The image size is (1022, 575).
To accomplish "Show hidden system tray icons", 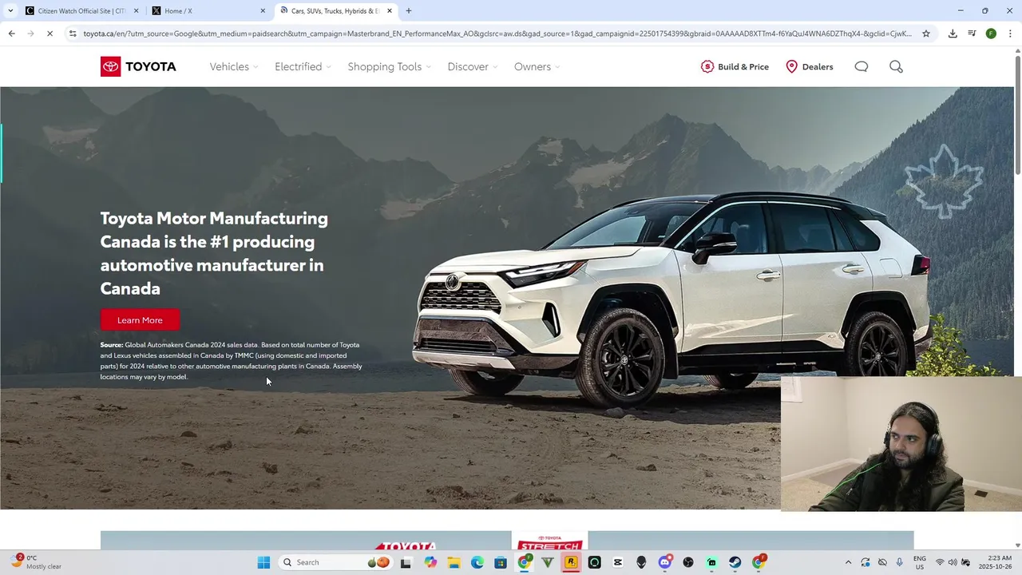I will (x=848, y=562).
